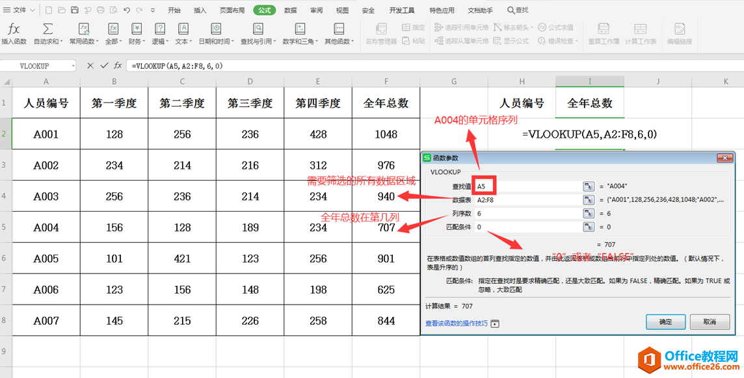Open the 页面布局 ribbon tab

point(233,10)
